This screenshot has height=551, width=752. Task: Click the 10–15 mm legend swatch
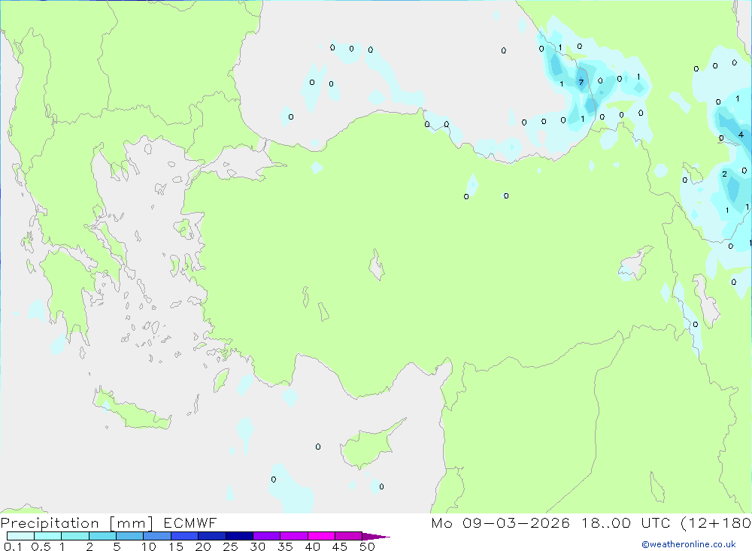157,536
